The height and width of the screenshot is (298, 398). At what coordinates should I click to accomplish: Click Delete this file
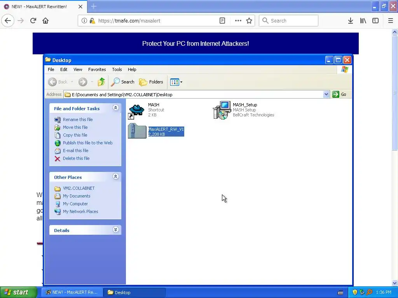click(x=76, y=158)
